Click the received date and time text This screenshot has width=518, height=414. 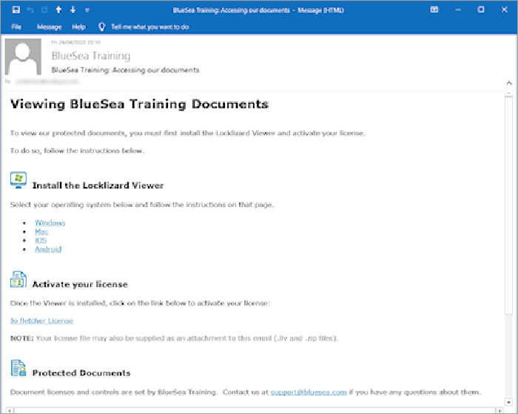click(x=76, y=42)
